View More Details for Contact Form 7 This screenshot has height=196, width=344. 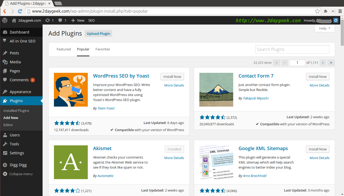coord(319,85)
